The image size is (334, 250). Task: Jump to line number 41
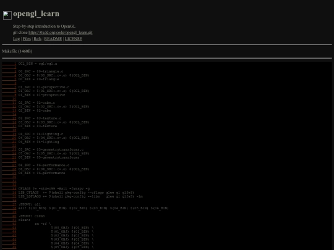[x=9, y=220]
